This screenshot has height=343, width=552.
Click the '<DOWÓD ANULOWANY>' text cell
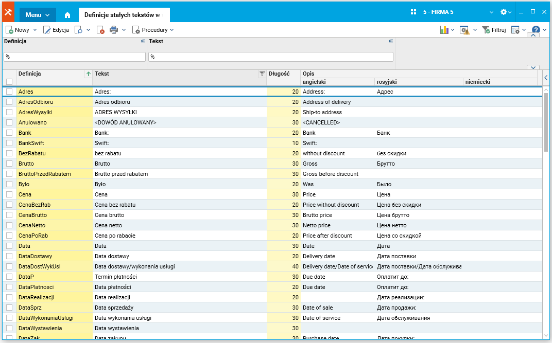pyautogui.click(x=180, y=123)
